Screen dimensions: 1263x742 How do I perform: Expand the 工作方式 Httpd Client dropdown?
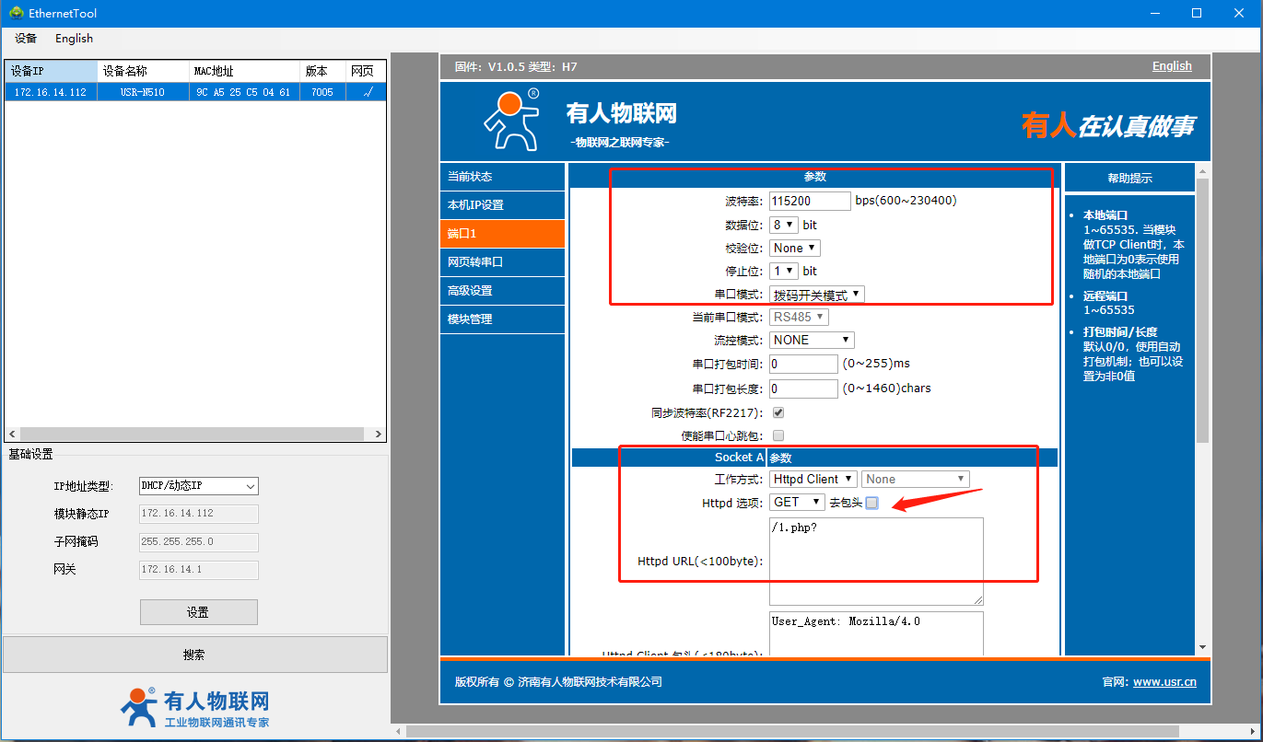(x=813, y=479)
